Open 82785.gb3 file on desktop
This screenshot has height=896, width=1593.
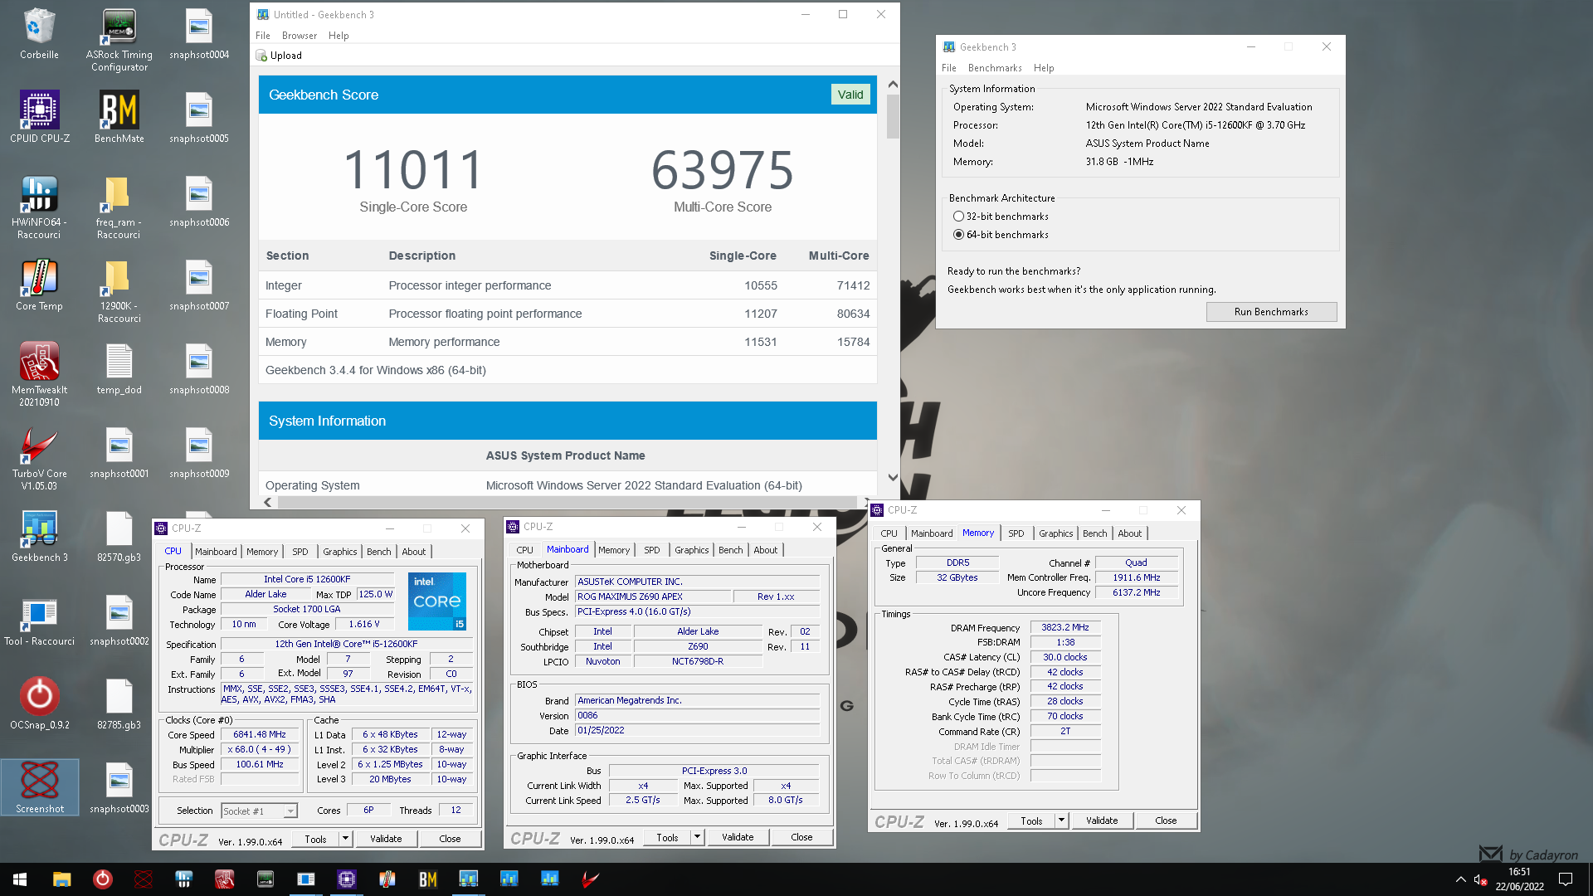119,704
